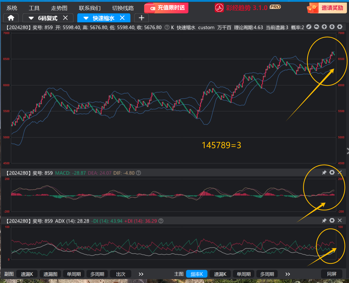The height and width of the screenshot is (283, 349).
Task: Click the up arrow icon in chart header
Action: tap(324, 27)
